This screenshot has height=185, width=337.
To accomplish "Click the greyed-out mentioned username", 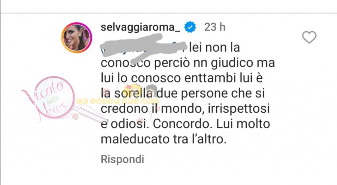I will [143, 48].
